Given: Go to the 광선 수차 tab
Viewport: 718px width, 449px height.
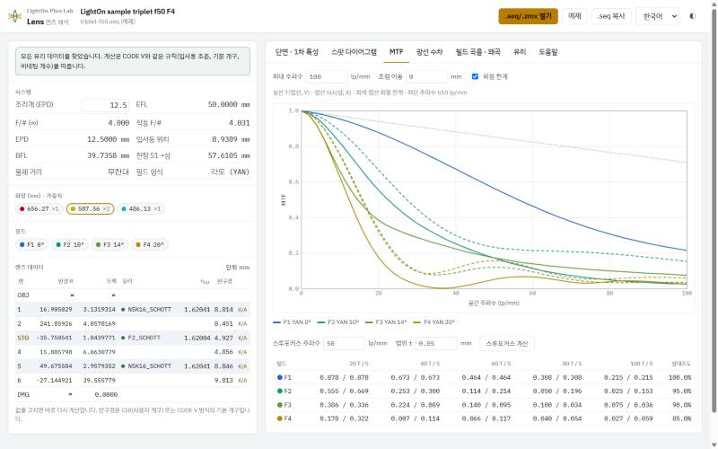Looking at the screenshot, I should coord(429,52).
